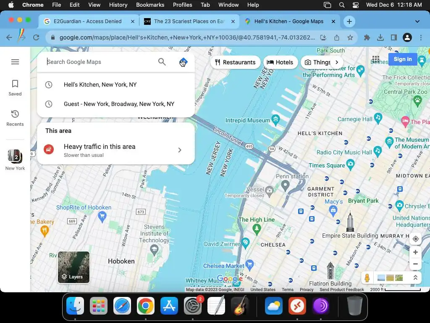This screenshot has width=430, height=323.
Task: Launch Safari from the Dock
Action: 122,305
